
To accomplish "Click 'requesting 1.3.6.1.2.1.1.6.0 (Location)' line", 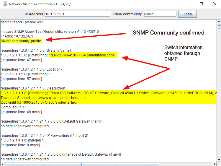I will (31, 69).
